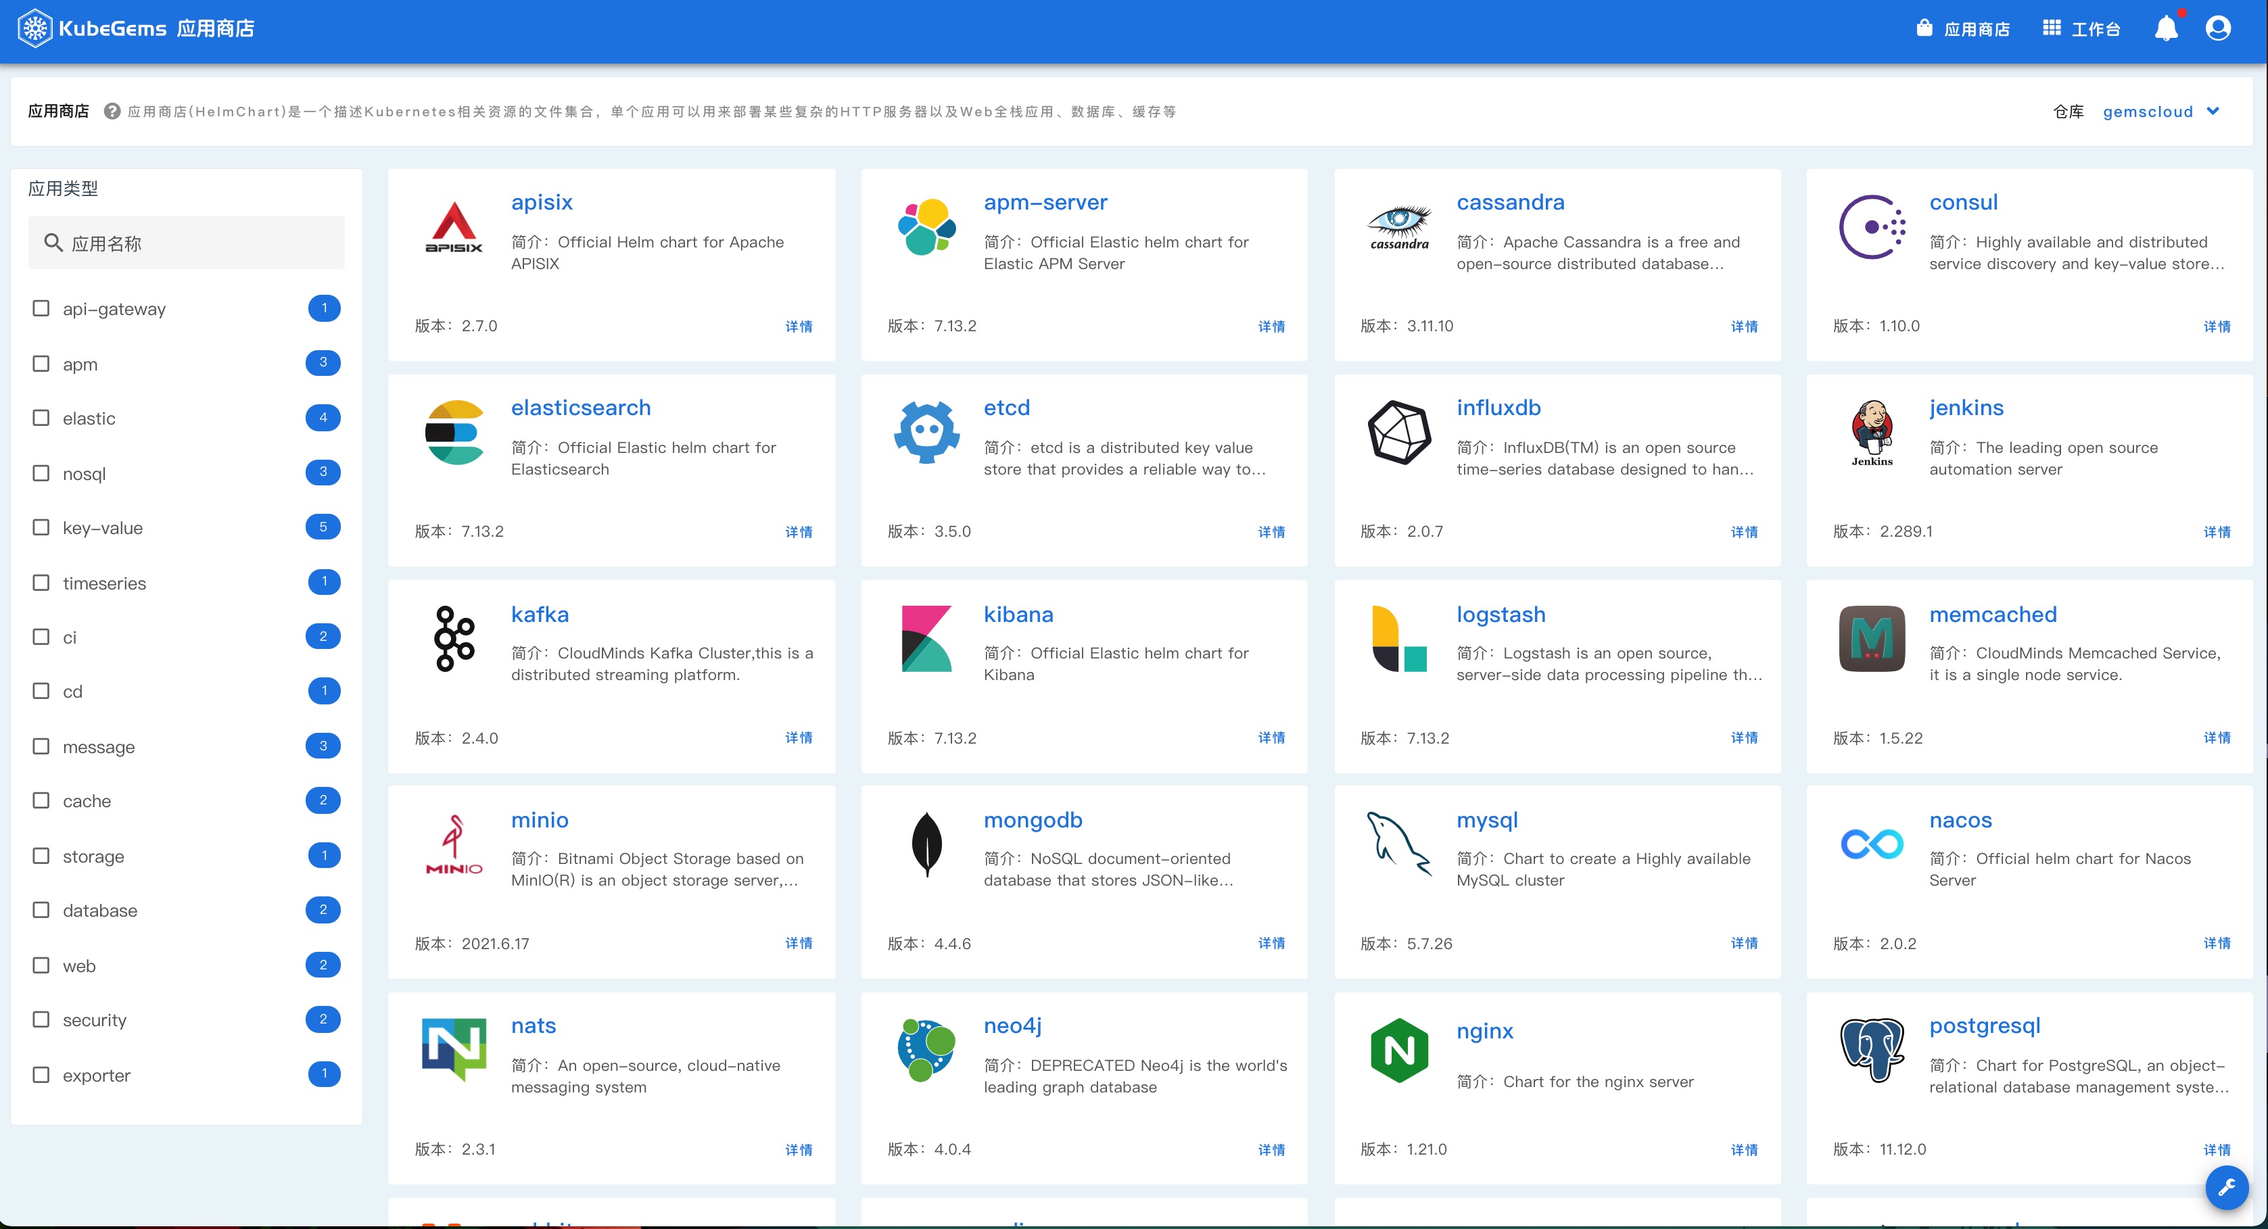Open the user account avatar menu
Image resolution: width=2268 pixels, height=1229 pixels.
tap(2218, 28)
